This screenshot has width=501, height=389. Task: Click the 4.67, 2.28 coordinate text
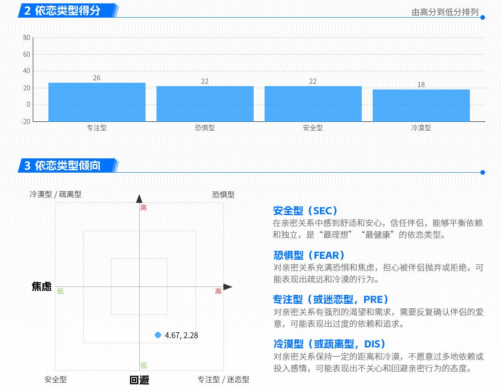click(x=181, y=335)
